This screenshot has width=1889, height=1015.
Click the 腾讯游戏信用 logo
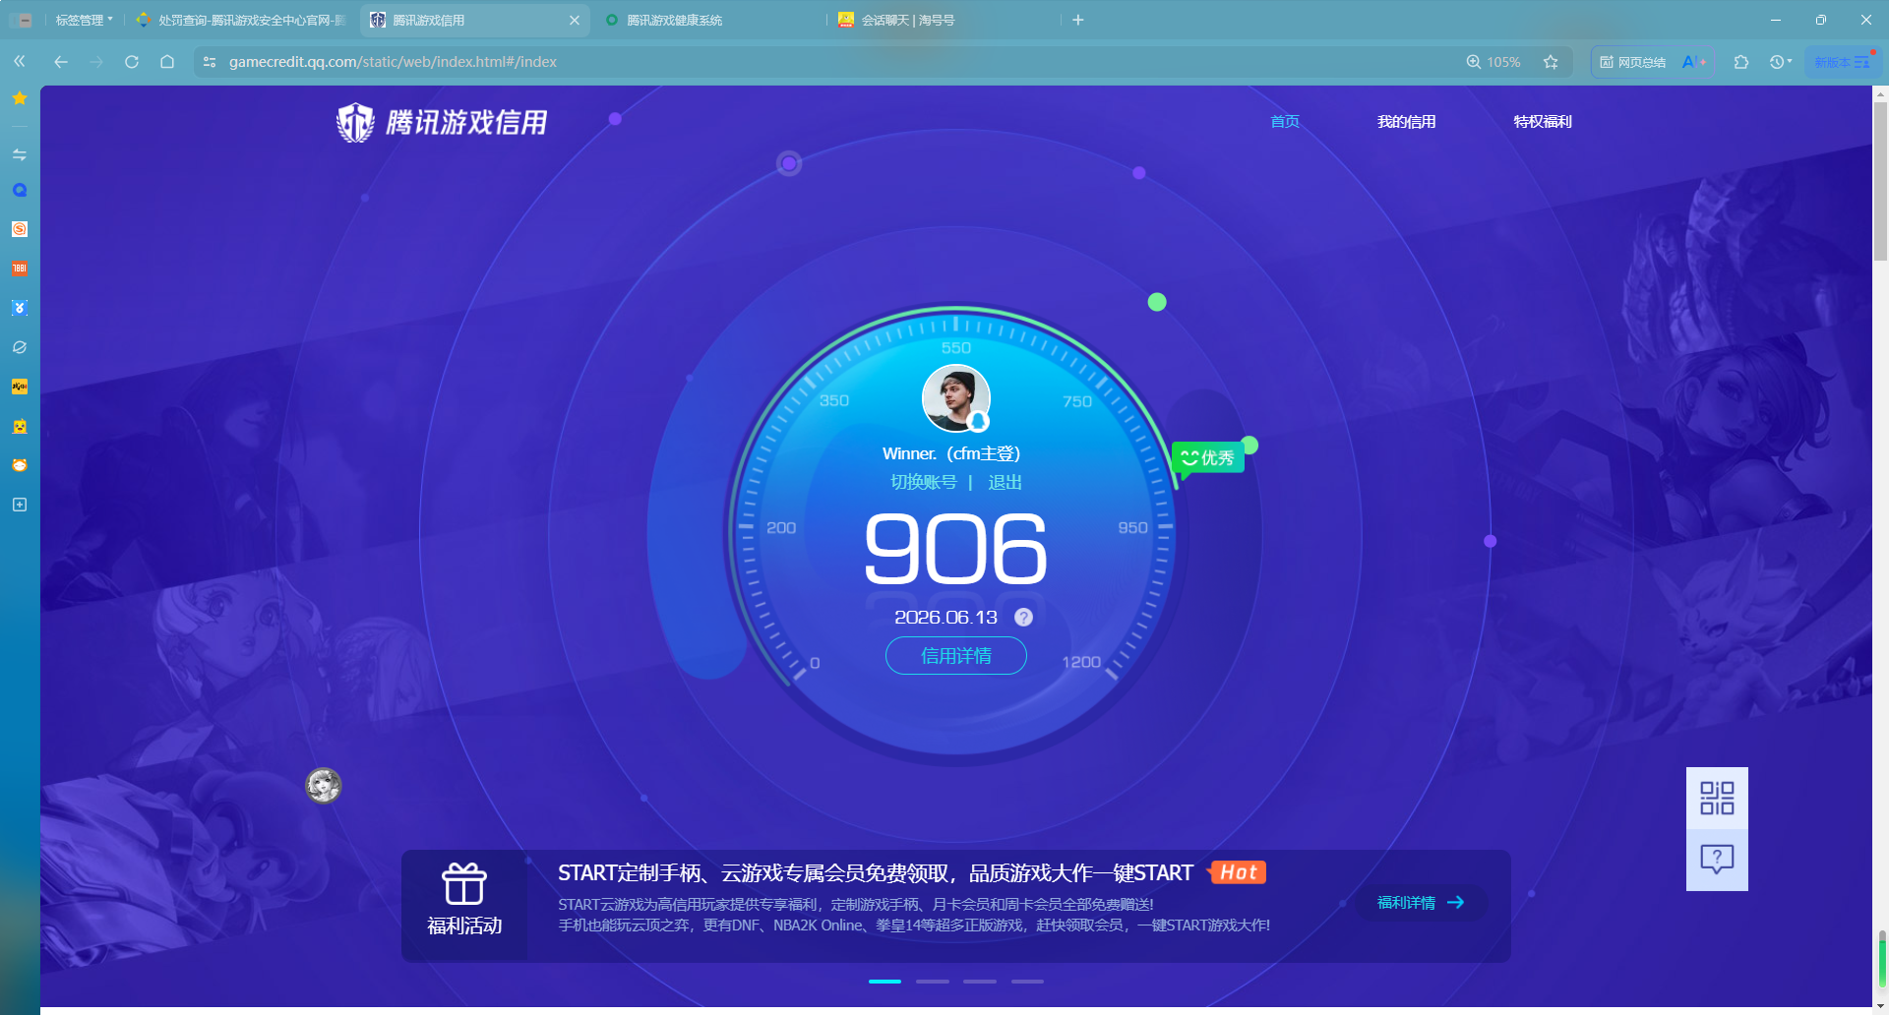[442, 122]
